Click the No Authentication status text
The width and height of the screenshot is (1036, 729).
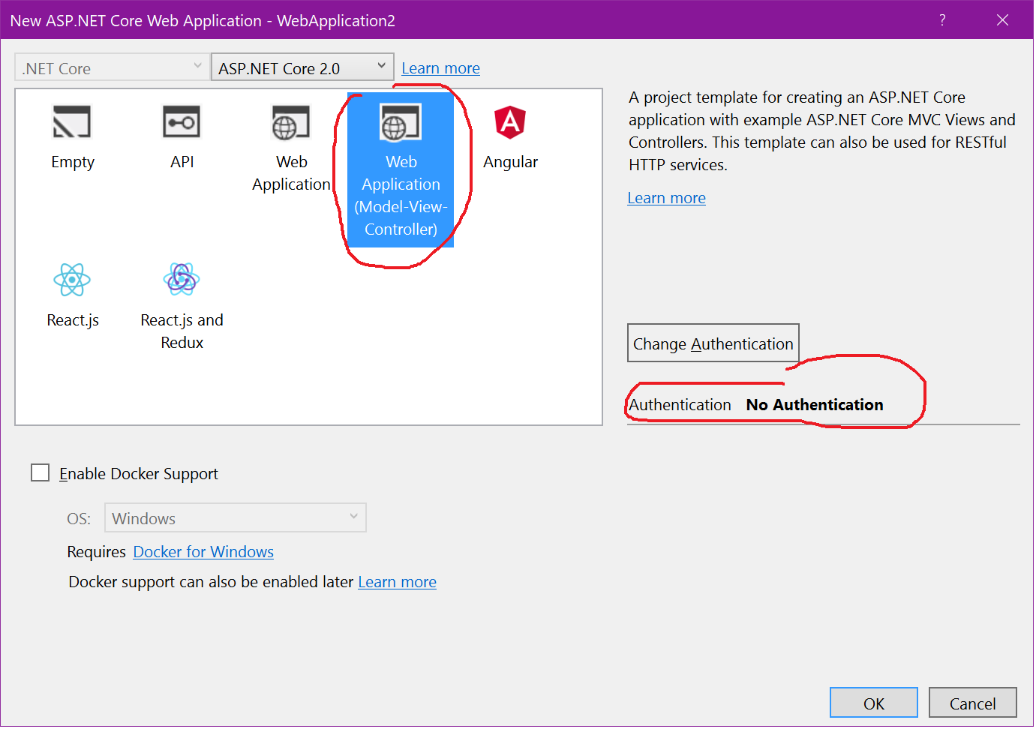tap(815, 405)
